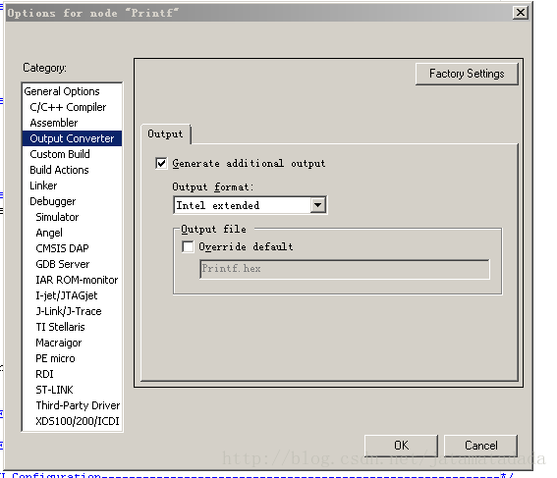The width and height of the screenshot is (557, 478).
Task: Click the Intel extended format combo box
Action: point(250,205)
